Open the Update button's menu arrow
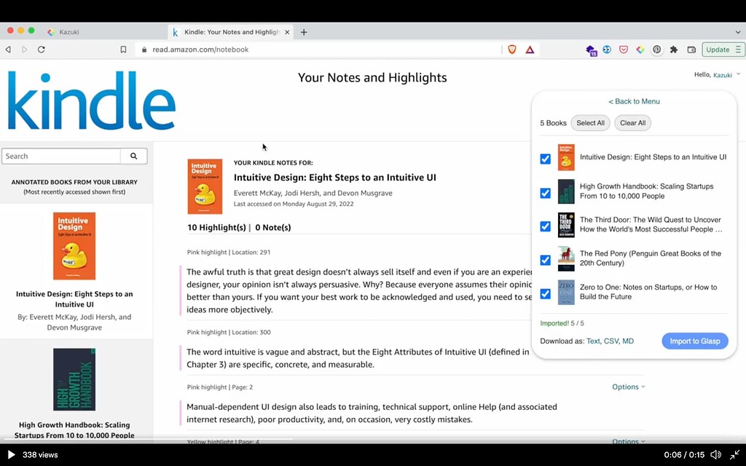 (739, 49)
